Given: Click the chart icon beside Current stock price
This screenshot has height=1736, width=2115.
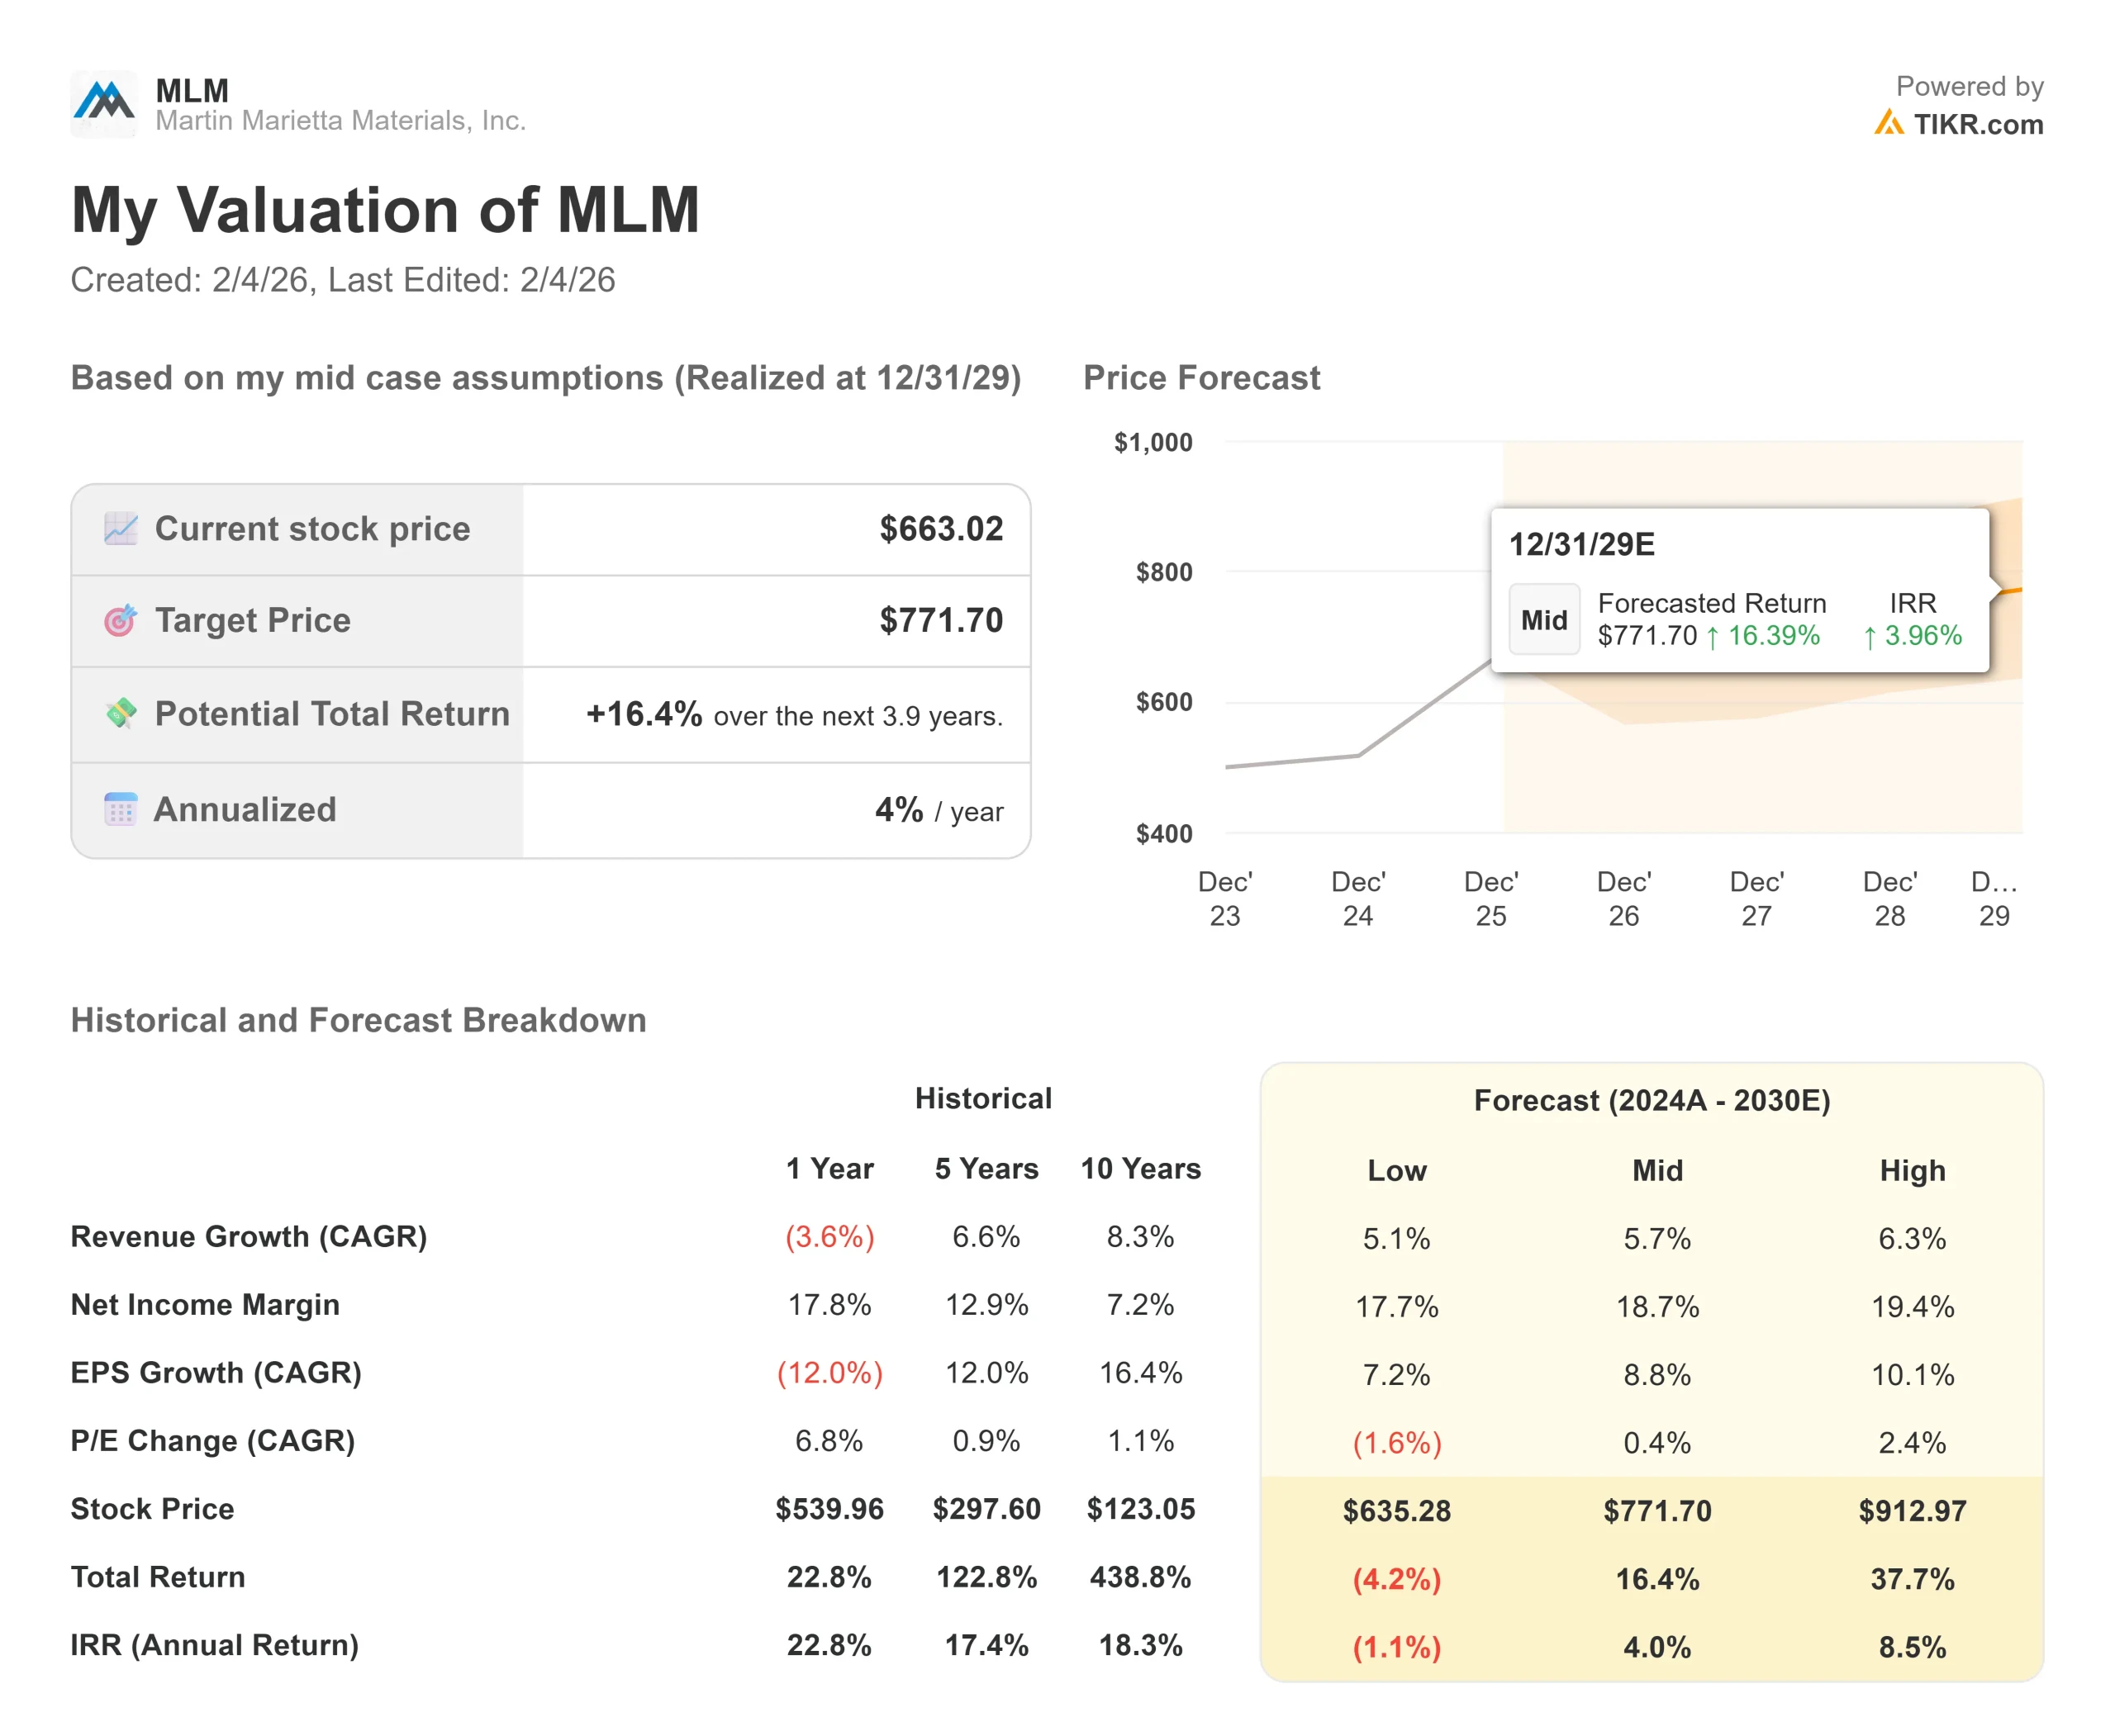Looking at the screenshot, I should (121, 529).
